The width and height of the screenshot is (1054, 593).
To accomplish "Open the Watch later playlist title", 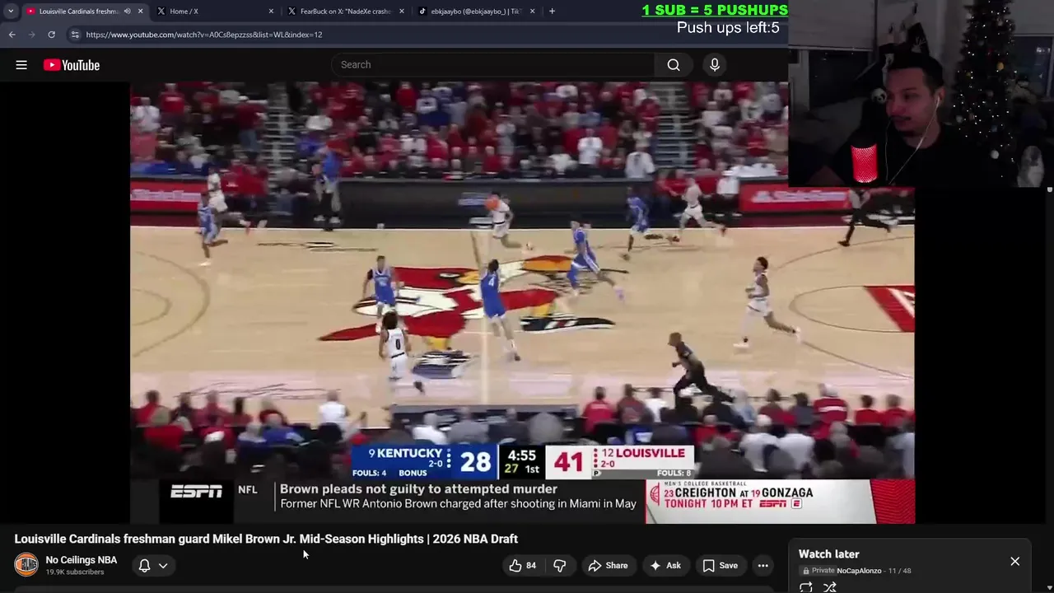I will pos(828,554).
